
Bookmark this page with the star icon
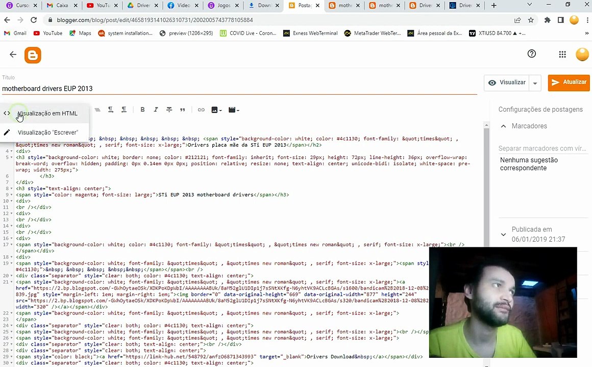pos(531,20)
